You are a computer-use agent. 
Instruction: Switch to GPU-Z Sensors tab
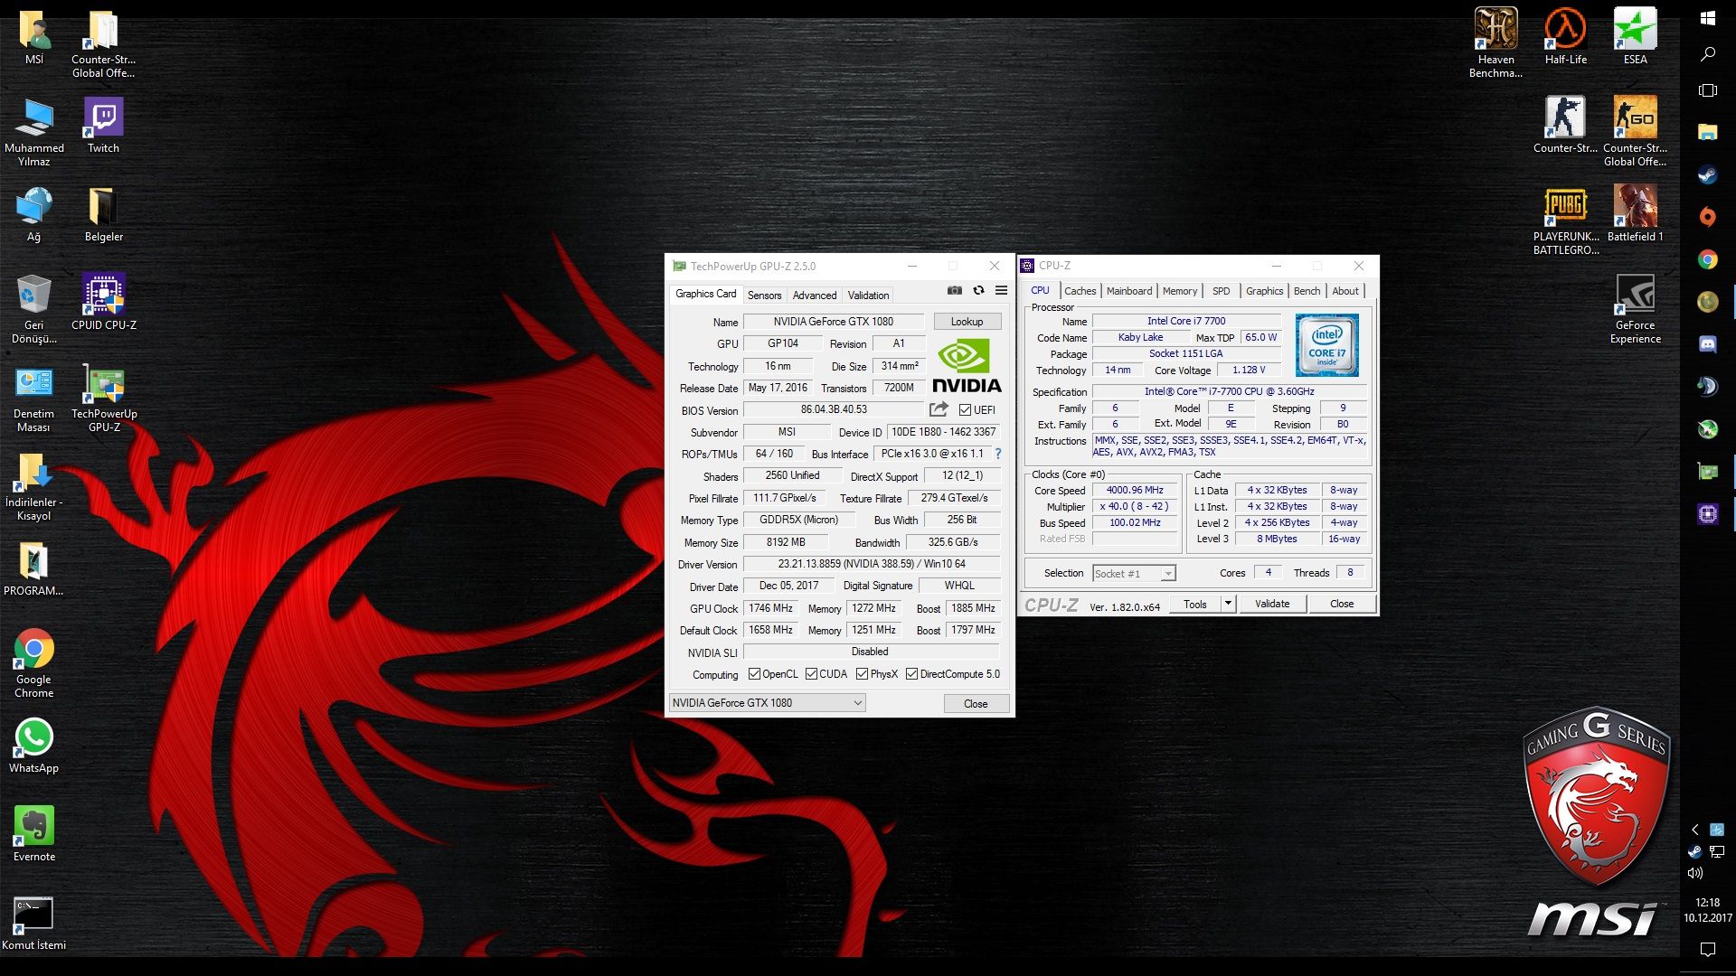tap(764, 296)
